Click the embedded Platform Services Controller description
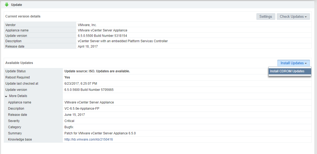 123,41
